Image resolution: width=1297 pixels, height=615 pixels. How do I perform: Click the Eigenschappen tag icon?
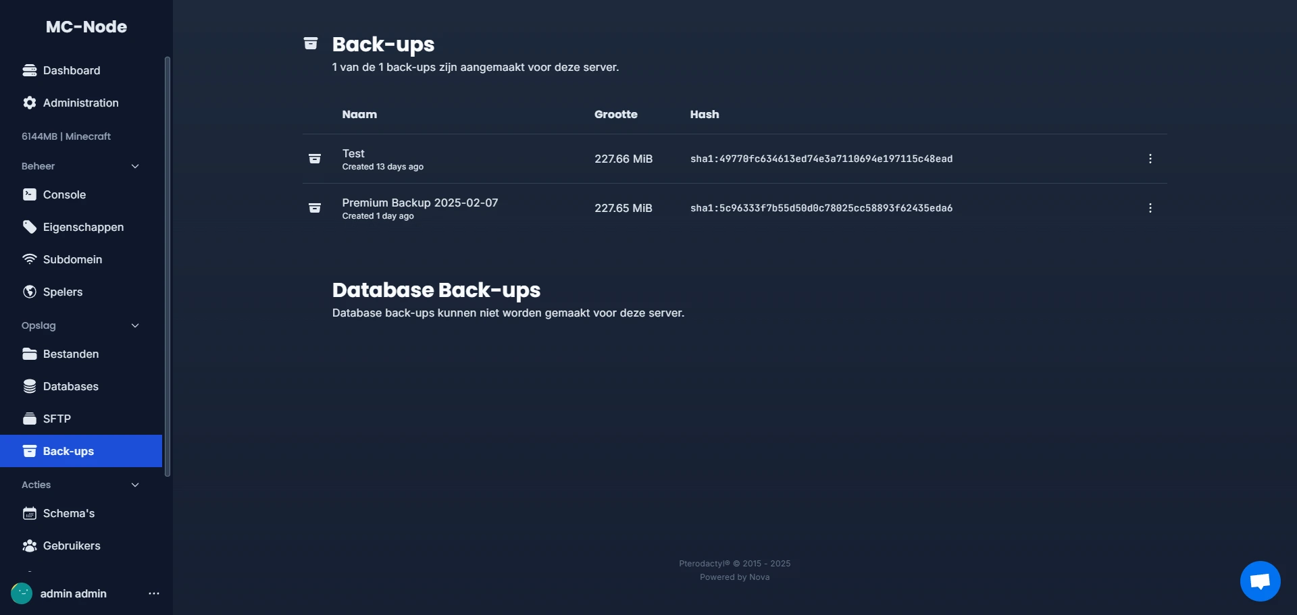[29, 227]
